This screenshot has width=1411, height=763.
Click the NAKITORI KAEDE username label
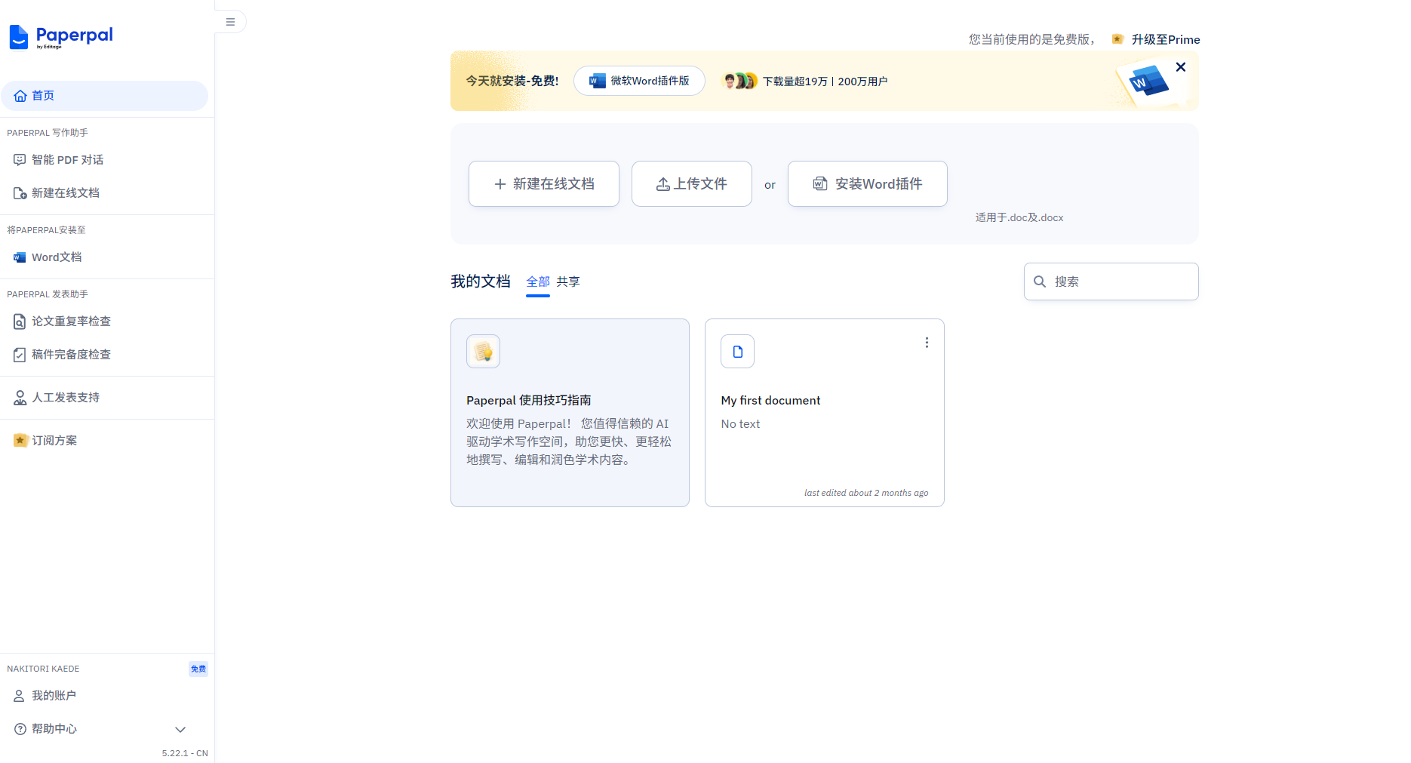43,669
